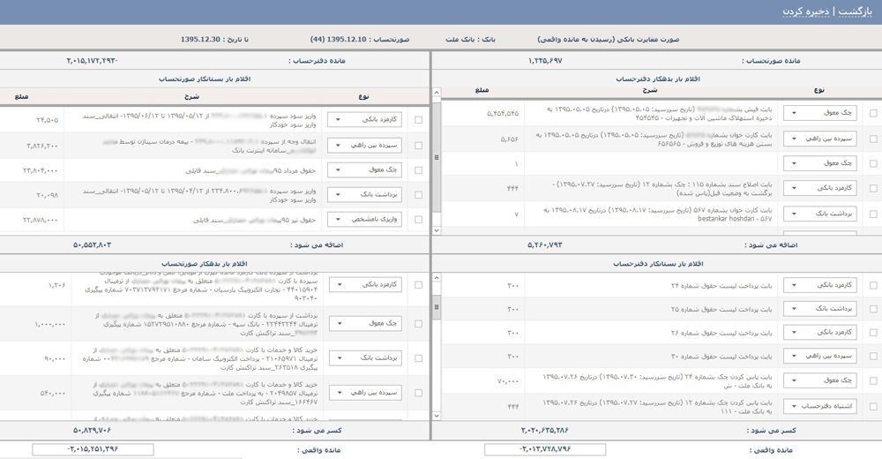The height and width of the screenshot is (459, 882).
Task: Open سپرده بین راهی dropdown in 5,656 row
Action: pos(820,139)
